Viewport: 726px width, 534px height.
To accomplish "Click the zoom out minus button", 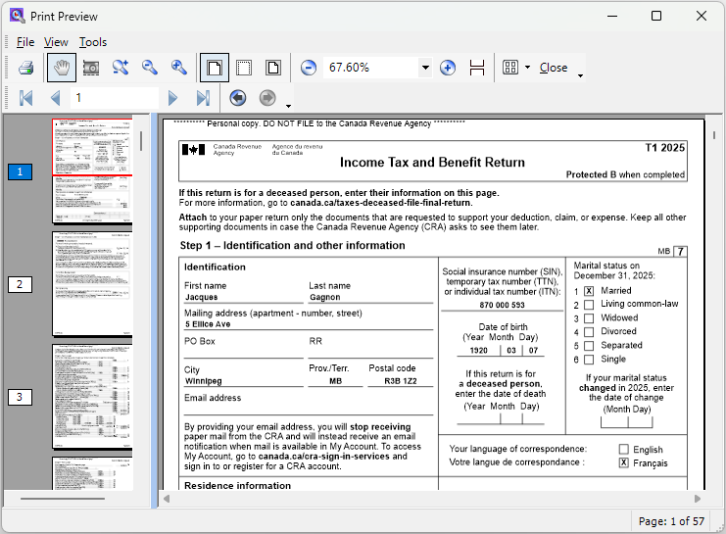I will [x=309, y=68].
